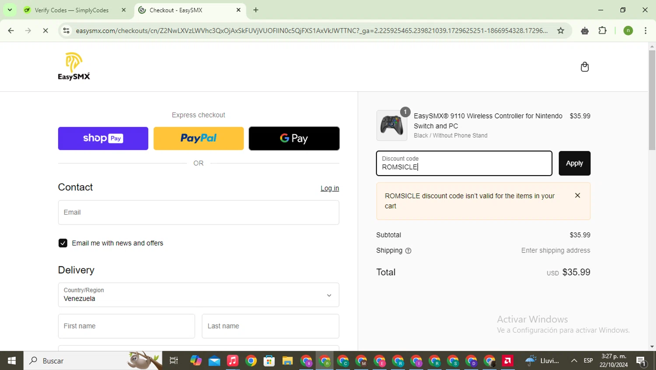Open the weather widget in taskbar
The image size is (656, 370).
coord(542,361)
